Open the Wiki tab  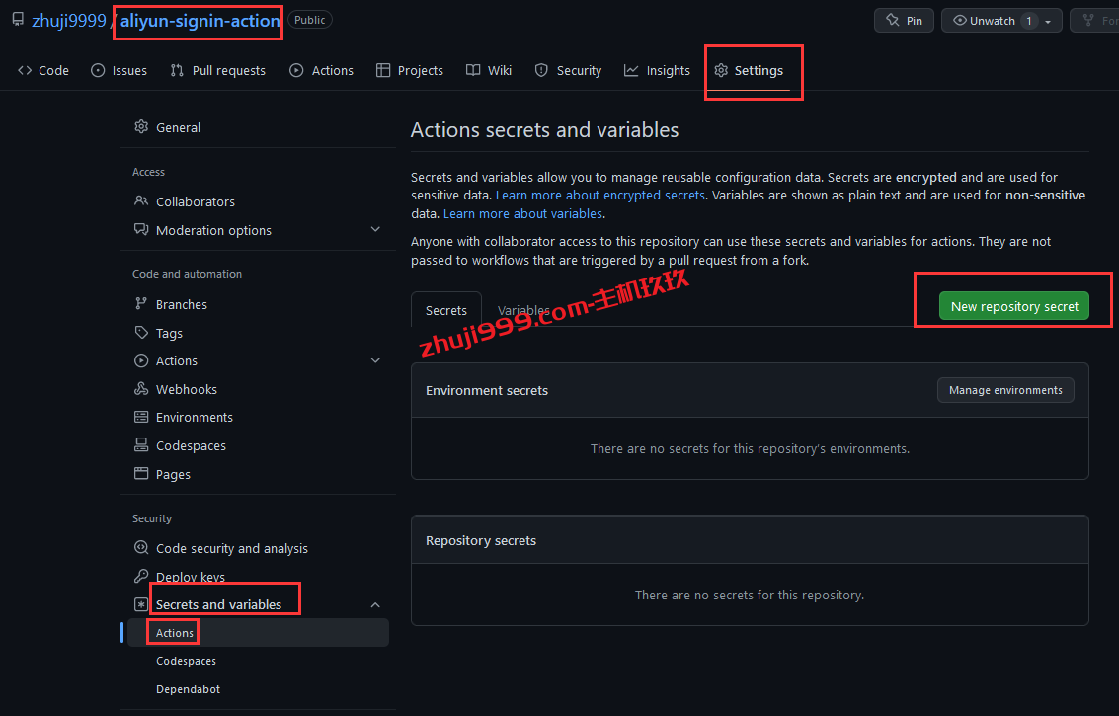pos(489,70)
